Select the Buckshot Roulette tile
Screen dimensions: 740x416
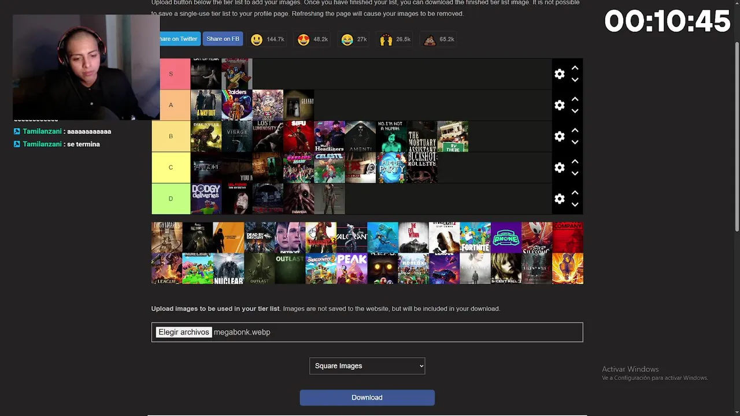[422, 168]
